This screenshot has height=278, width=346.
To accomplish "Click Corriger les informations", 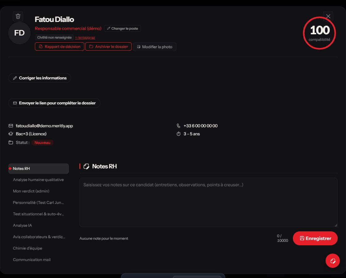I will tap(40, 78).
